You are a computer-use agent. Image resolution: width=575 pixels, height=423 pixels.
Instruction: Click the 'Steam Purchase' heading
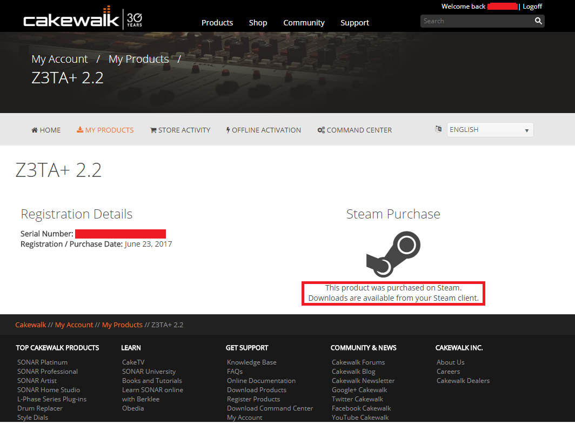coord(393,214)
